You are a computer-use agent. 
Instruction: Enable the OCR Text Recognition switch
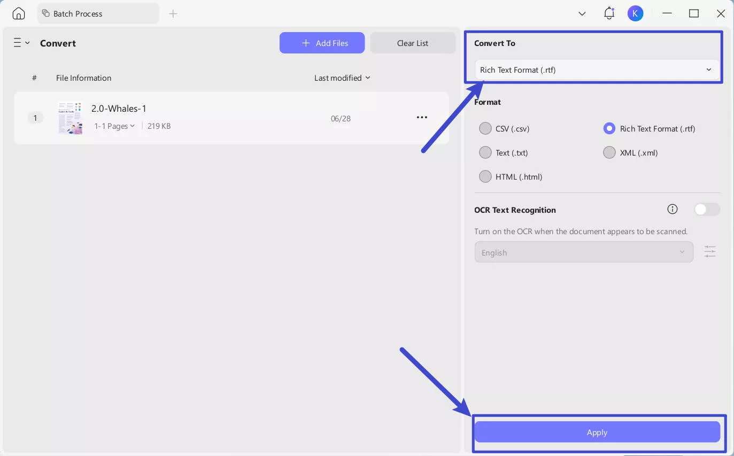[x=707, y=210]
